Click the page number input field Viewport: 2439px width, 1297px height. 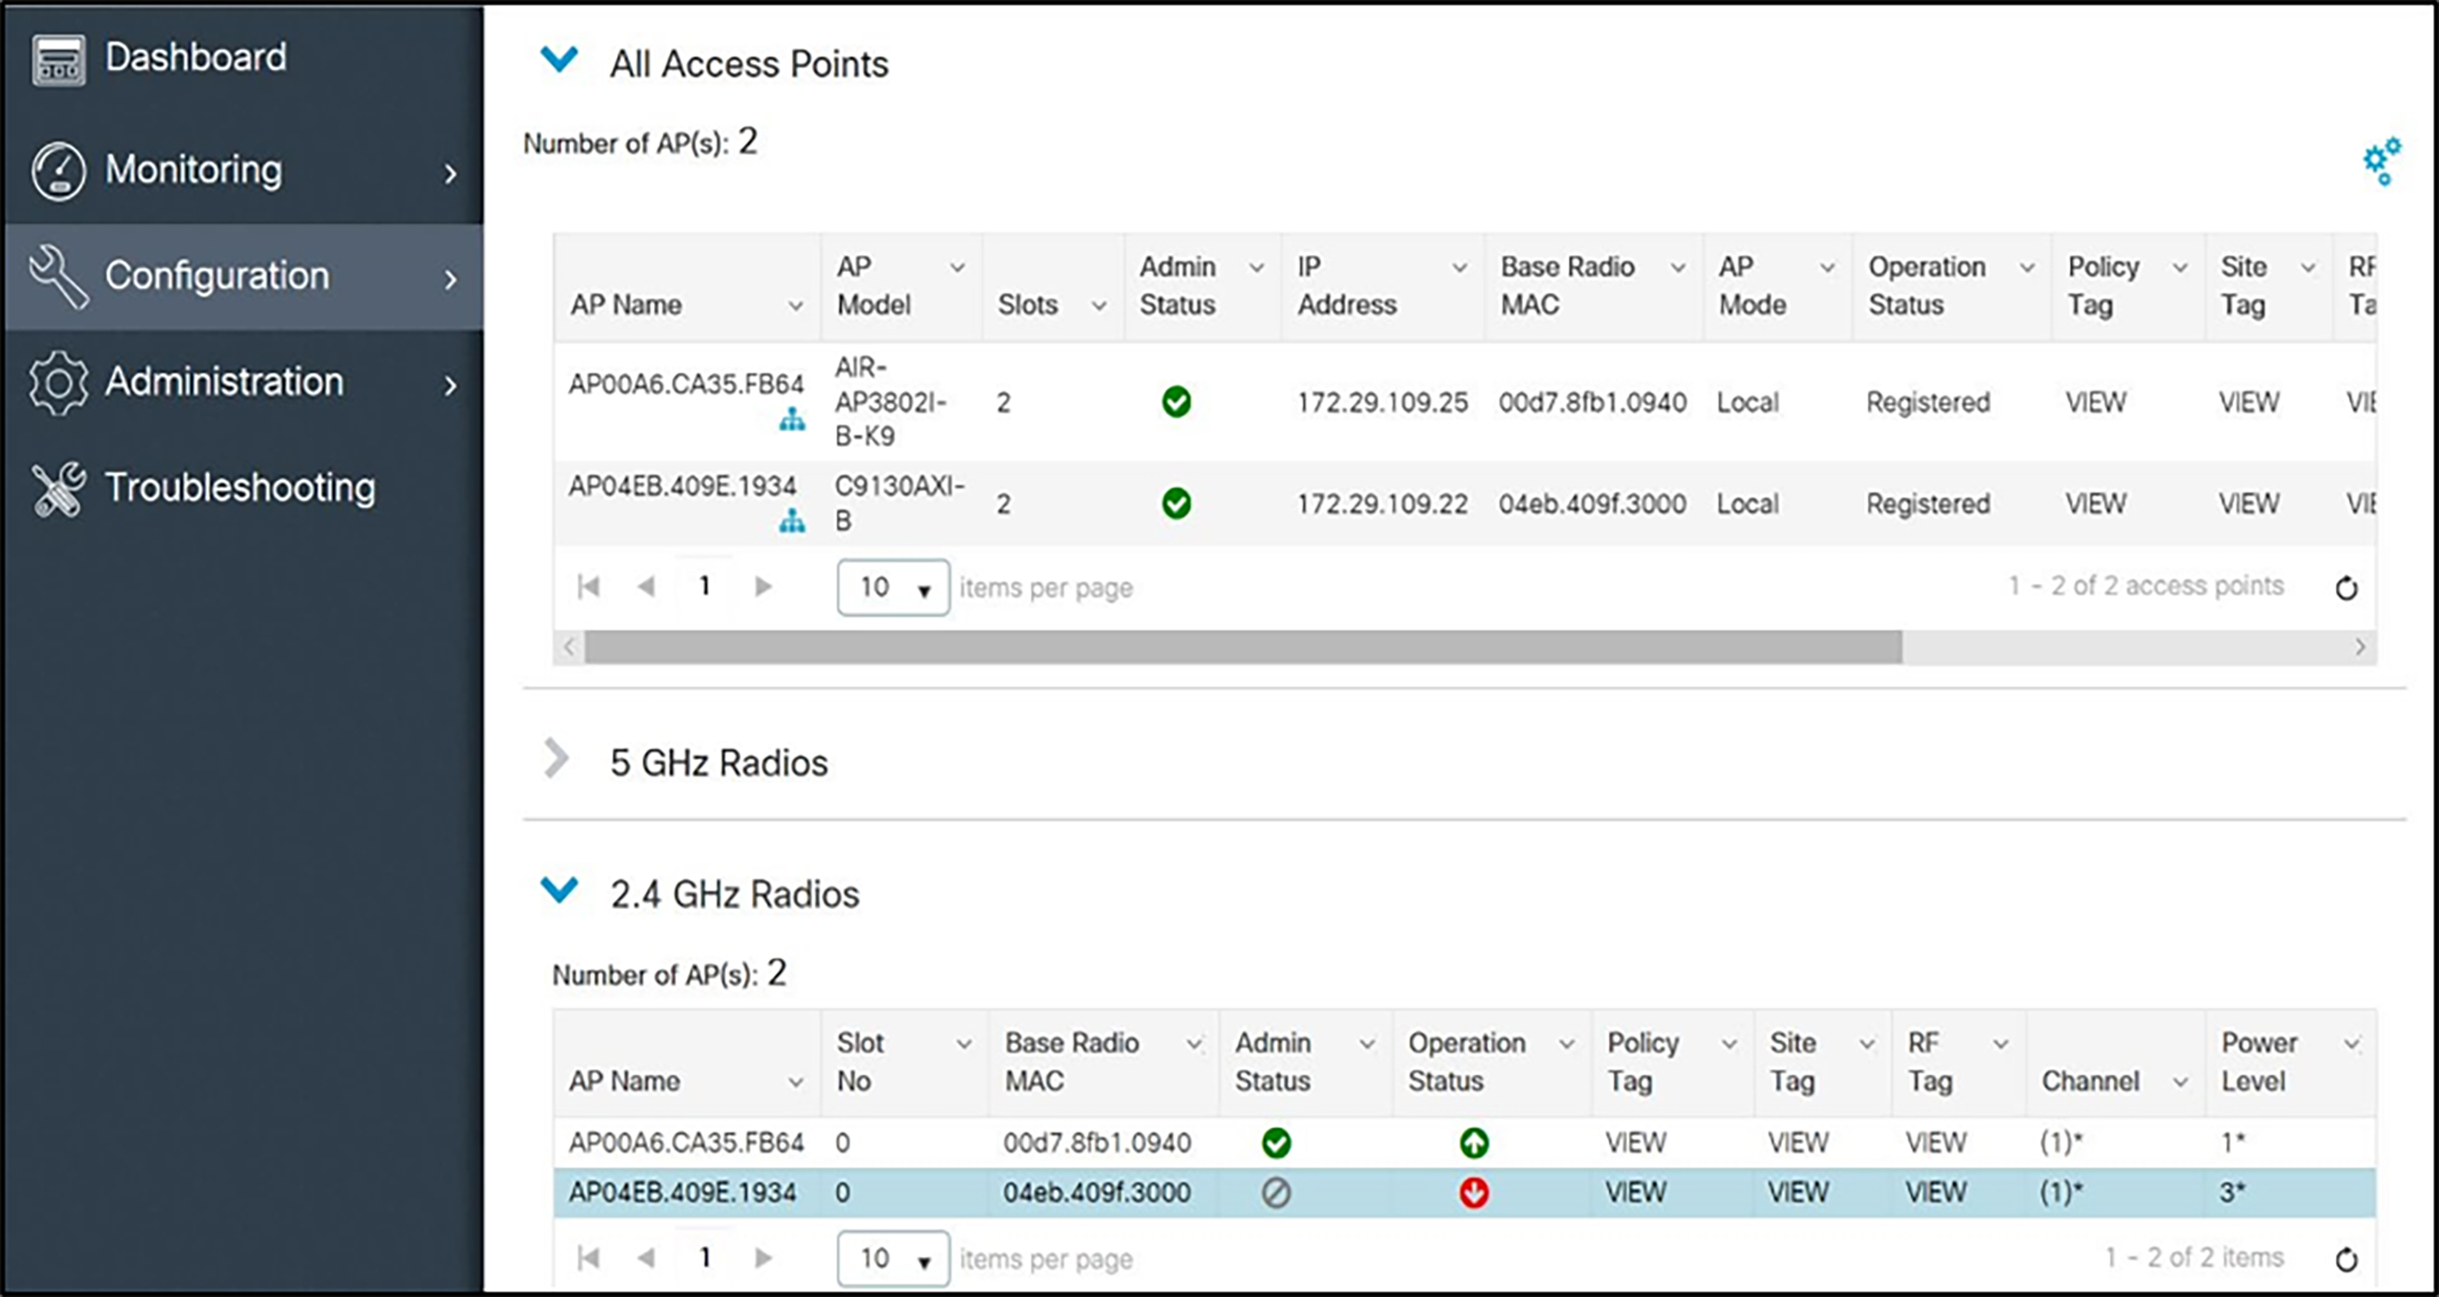tap(704, 587)
